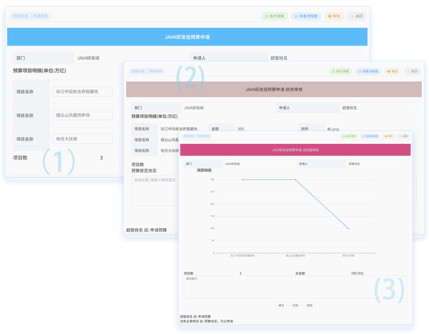Click the 缙云山凤凰饲养场 project name field
Image resolution: width=429 pixels, height=334 pixels.
(83, 115)
